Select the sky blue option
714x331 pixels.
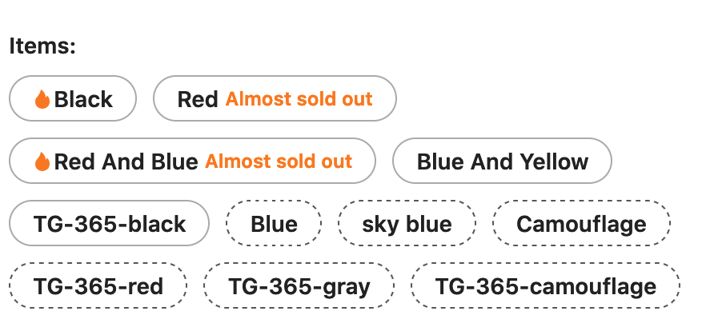point(407,224)
